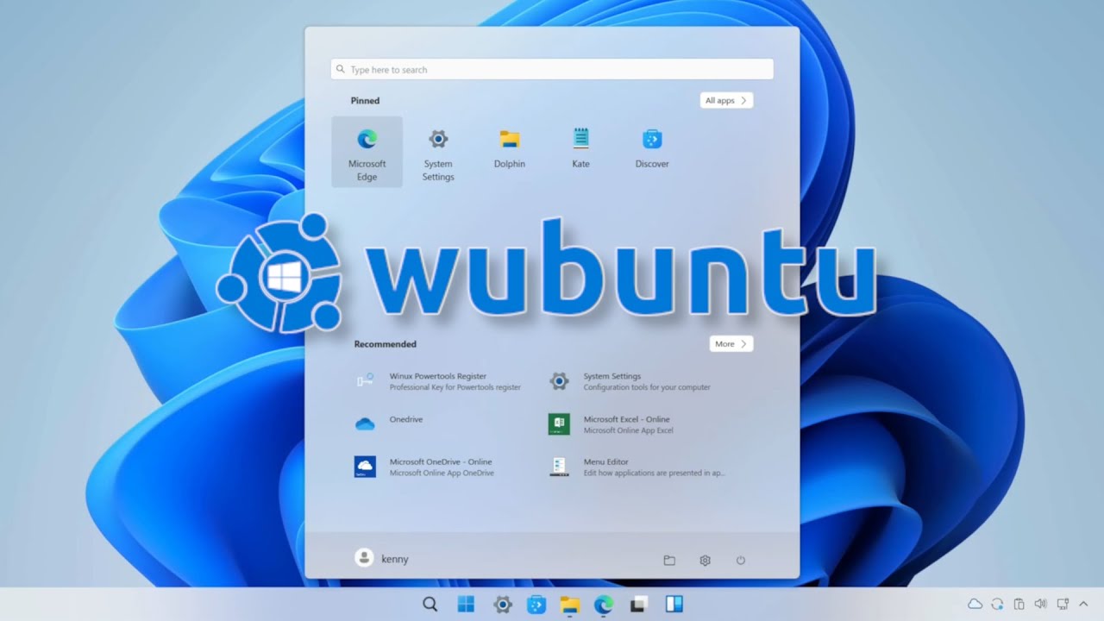Click 'Microsoft Online App Excel' subtitle

(628, 430)
